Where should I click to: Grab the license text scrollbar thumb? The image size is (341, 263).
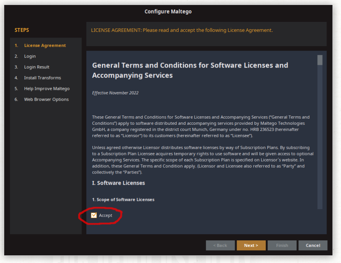point(320,60)
